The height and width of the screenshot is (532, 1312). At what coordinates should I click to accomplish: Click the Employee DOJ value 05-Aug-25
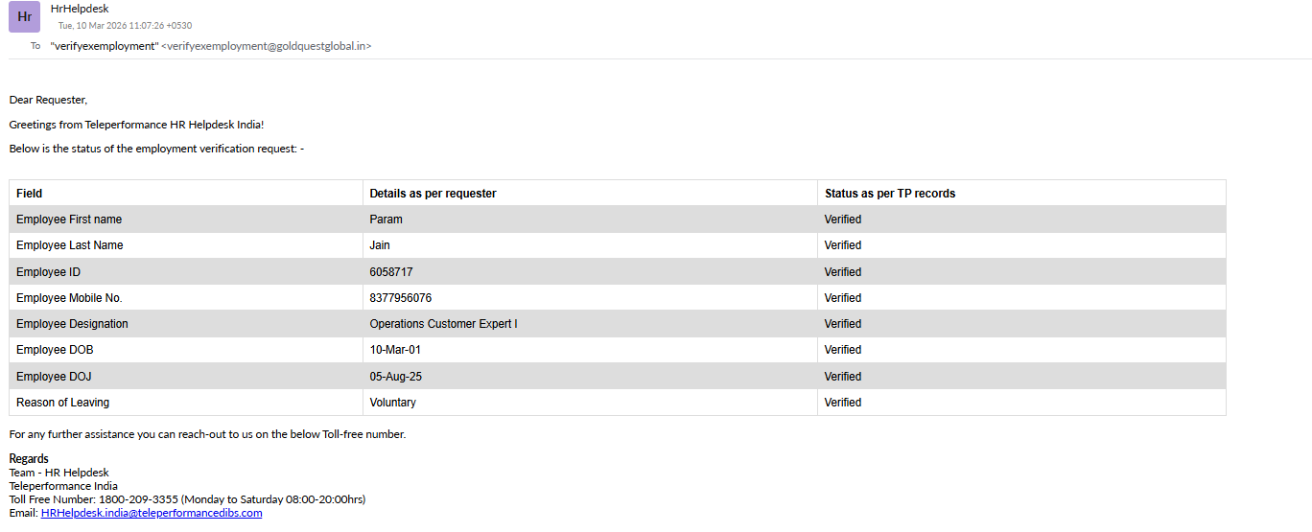coord(396,377)
